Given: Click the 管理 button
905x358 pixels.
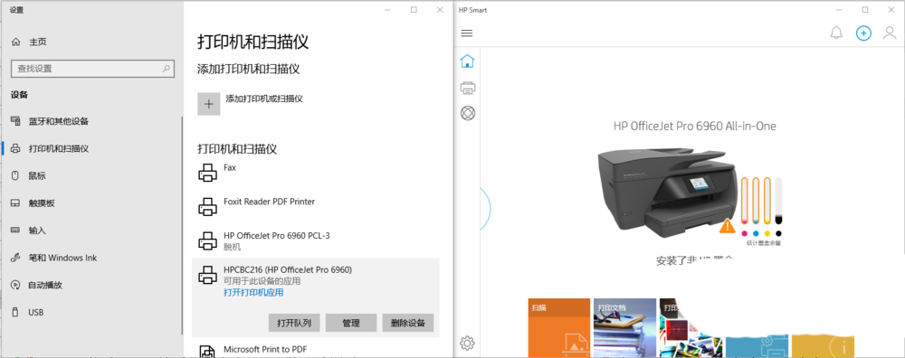Looking at the screenshot, I should pyautogui.click(x=351, y=323).
